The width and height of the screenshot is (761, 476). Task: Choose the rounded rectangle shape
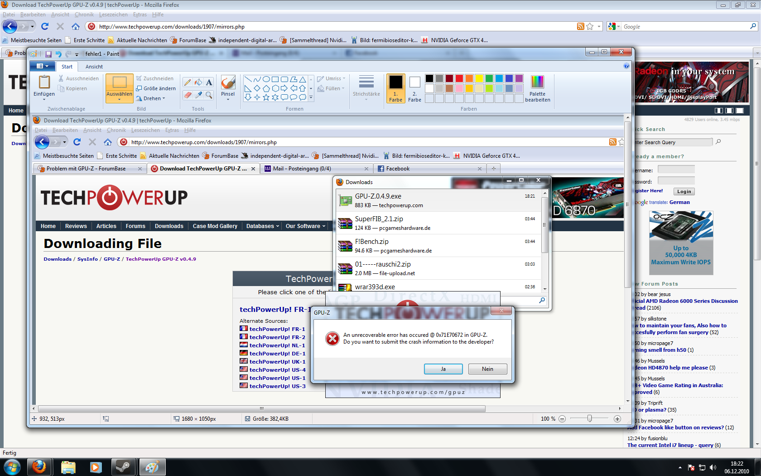[284, 79]
